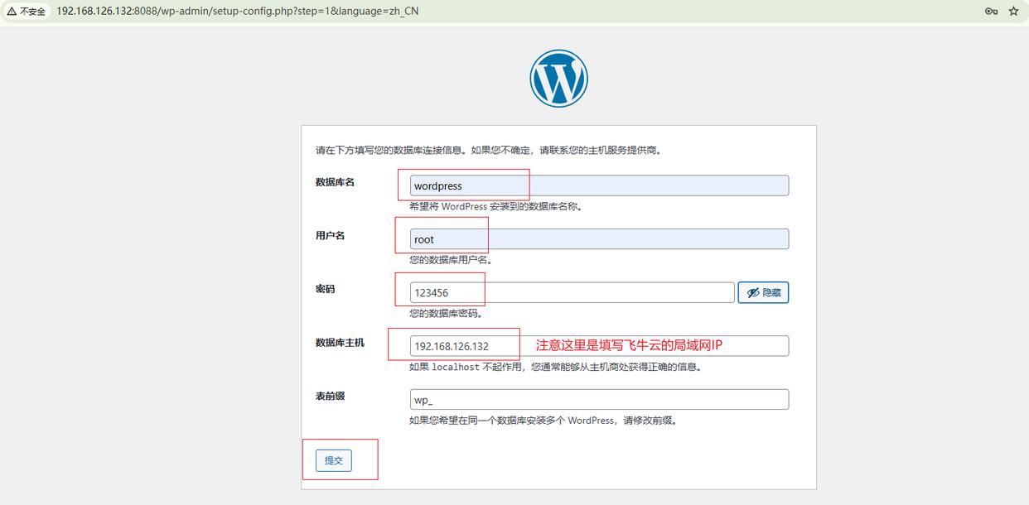
Task: Click the hint about 修改前缀
Action: point(544,421)
